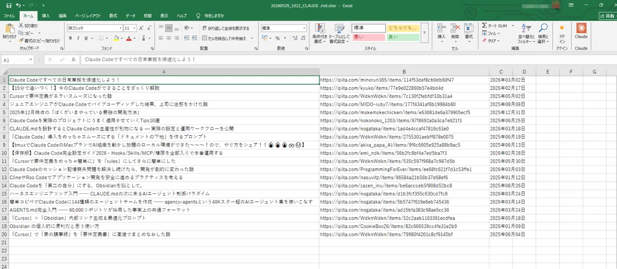Select the 悪い cell style swatch
This screenshot has width=617, height=269.
(369, 37)
